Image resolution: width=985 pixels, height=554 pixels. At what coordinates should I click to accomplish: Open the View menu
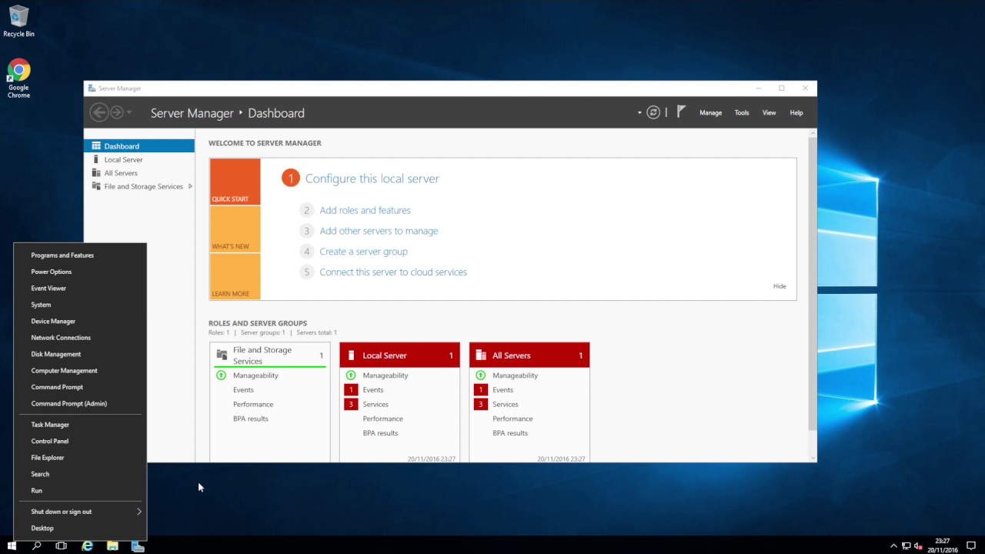point(769,112)
